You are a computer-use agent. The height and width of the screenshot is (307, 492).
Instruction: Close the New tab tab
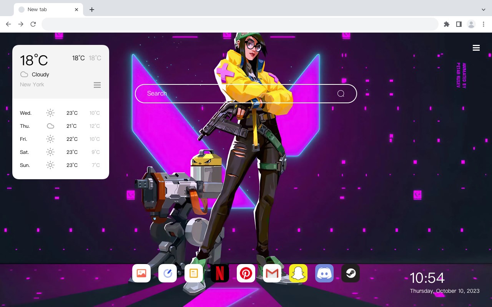click(x=76, y=10)
